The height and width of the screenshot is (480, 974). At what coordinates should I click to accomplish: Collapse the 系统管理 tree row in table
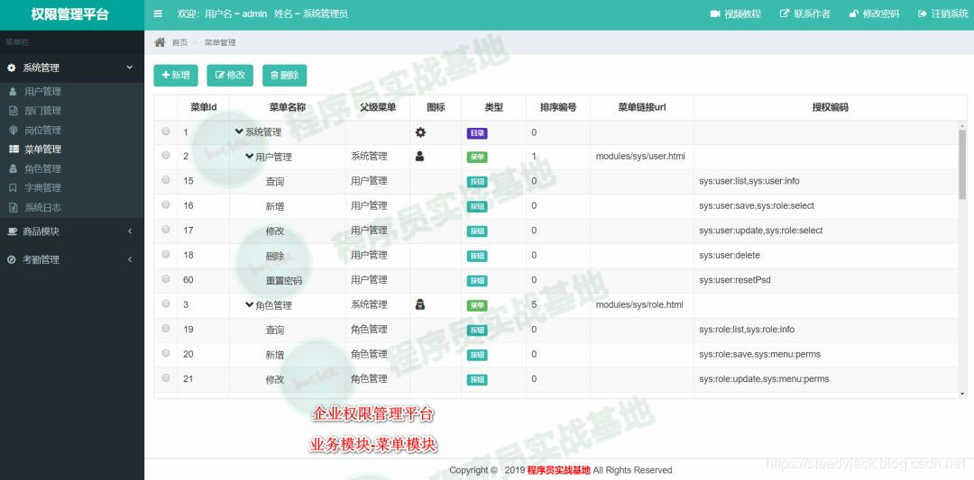[x=239, y=131]
